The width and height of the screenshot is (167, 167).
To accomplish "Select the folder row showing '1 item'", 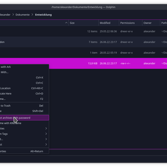I will point(83,53).
